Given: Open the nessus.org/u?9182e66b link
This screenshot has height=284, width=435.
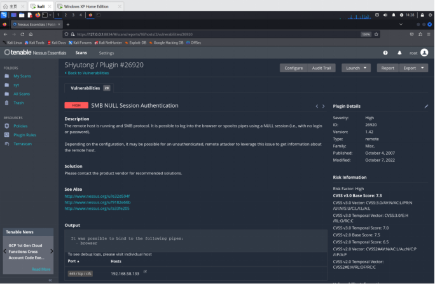Looking at the screenshot, I should click(97, 202).
